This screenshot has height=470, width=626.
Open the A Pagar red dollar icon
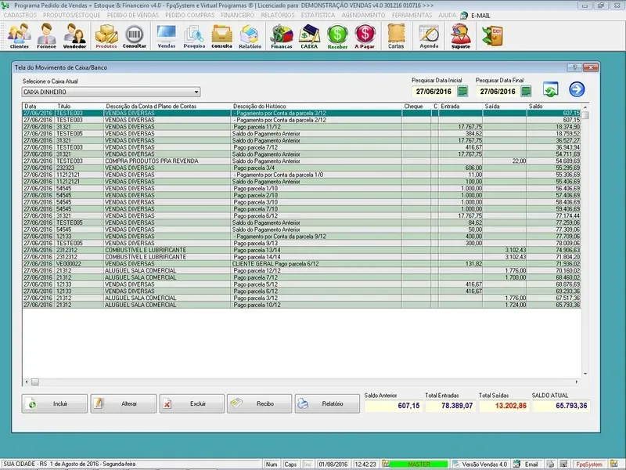click(x=365, y=35)
